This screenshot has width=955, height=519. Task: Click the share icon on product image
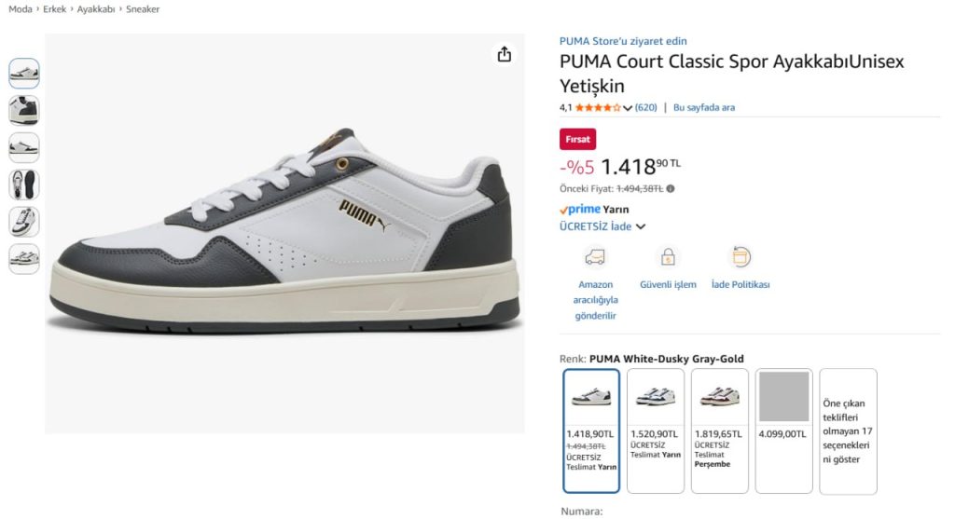click(x=505, y=54)
